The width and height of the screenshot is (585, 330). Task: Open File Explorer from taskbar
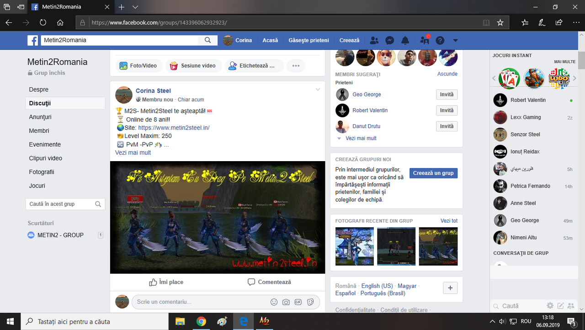[180, 321]
